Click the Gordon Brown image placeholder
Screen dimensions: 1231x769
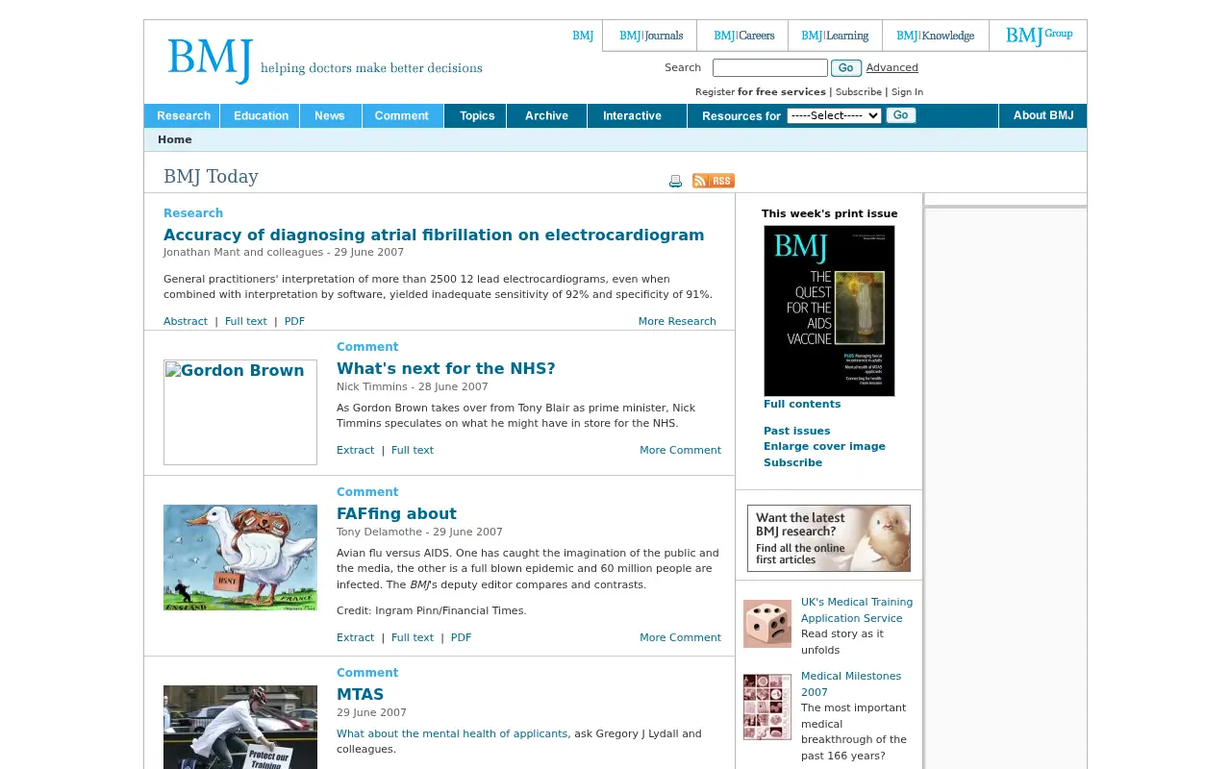(240, 412)
